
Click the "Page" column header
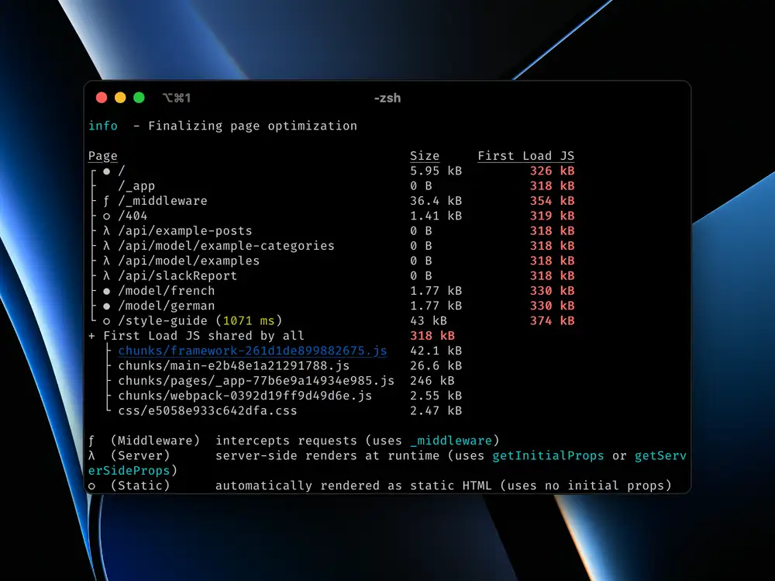[x=103, y=156]
